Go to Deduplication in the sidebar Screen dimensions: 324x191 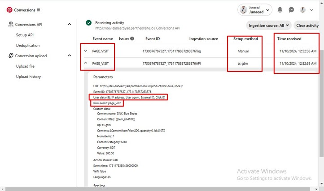pyautogui.click(x=28, y=45)
